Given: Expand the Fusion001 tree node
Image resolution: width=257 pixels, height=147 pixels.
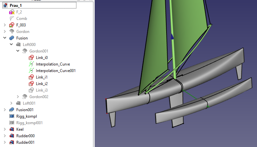Looking at the screenshot, I should [x=5, y=110].
